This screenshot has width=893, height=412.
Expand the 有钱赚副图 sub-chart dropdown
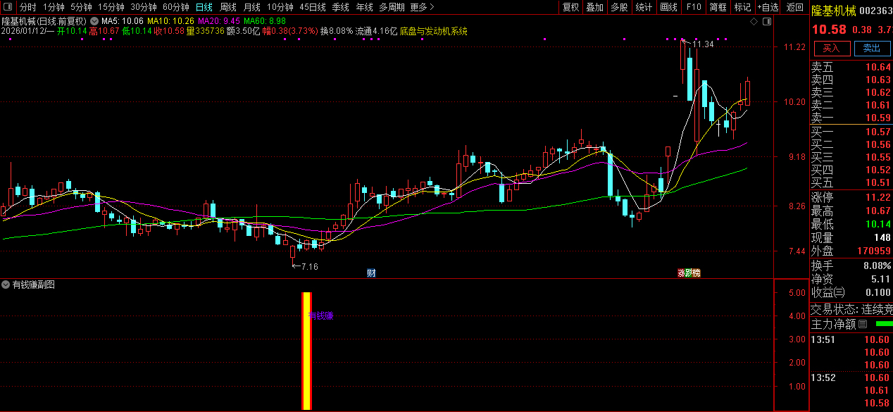click(6, 285)
